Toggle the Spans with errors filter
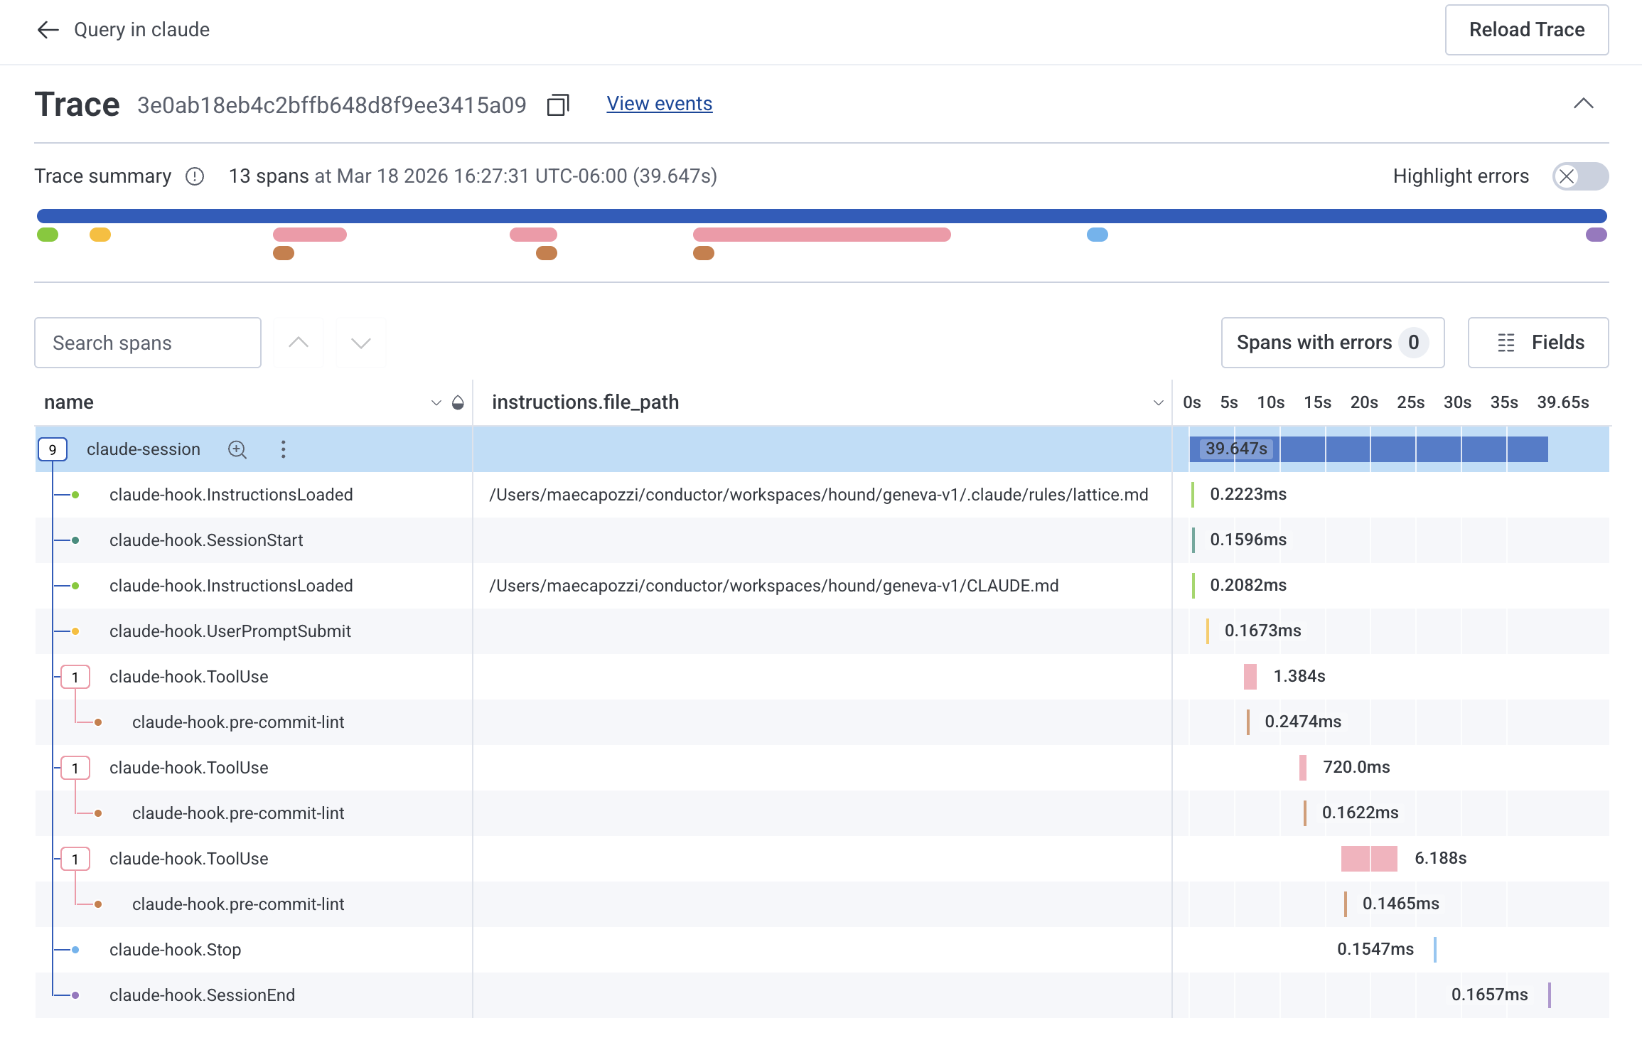The image size is (1642, 1055). 1332,343
